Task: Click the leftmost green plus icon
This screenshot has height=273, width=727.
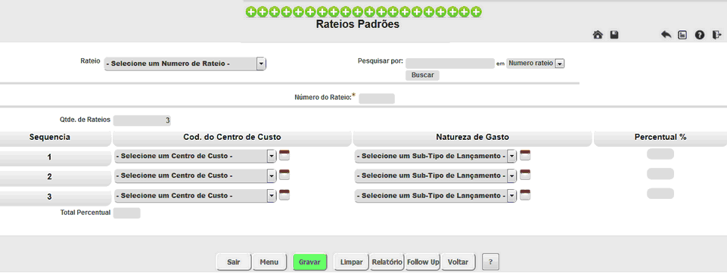Action: click(x=251, y=11)
